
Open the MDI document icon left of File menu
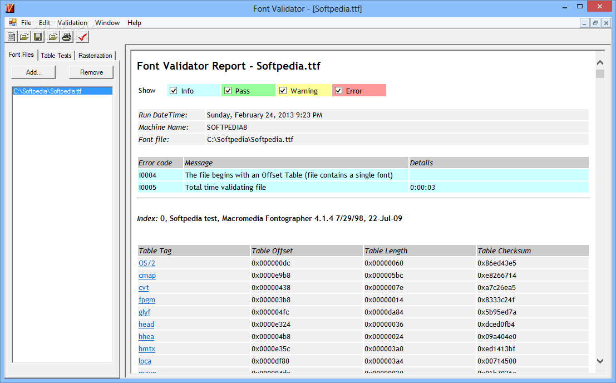(13, 22)
